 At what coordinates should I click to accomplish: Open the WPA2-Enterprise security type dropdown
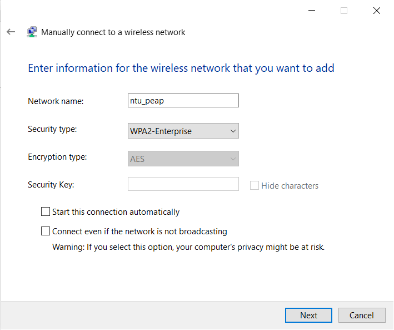coord(183,131)
